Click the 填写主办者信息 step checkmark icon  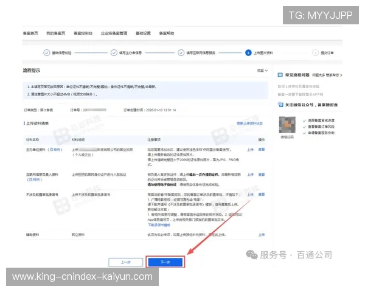tap(114, 53)
